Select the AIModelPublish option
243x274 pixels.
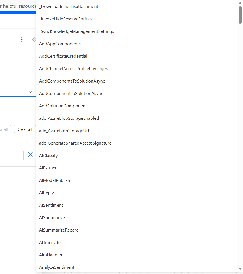coord(54,180)
